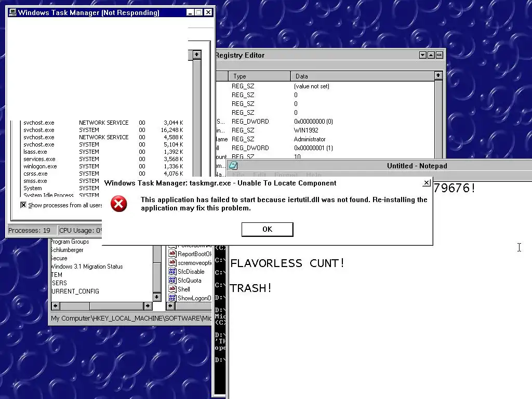The image size is (532, 399).
Task: Click the registry tree pane scroll-down arrow
Action: point(157,297)
